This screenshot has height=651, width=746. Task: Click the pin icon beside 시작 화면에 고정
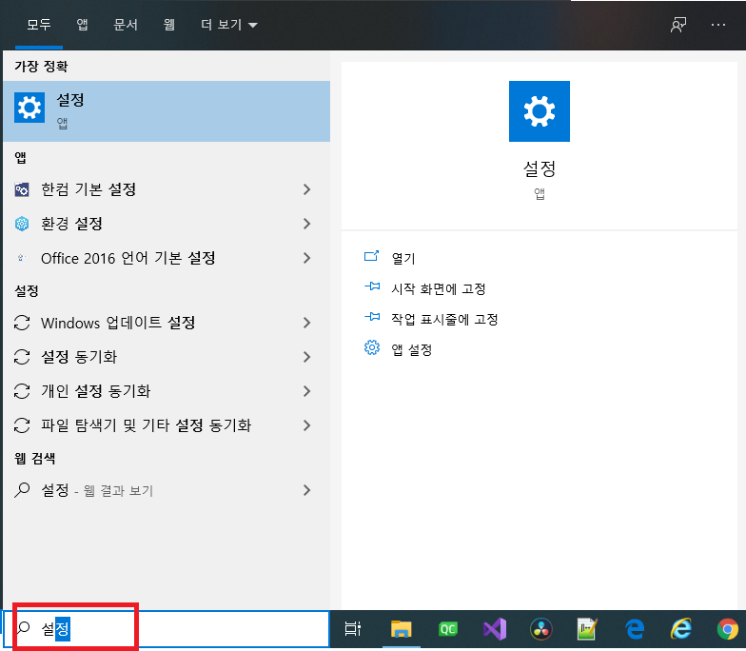click(372, 286)
